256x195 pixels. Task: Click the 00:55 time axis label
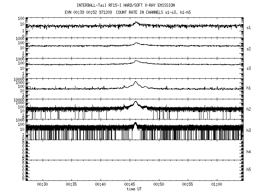pyautogui.click(x=188, y=185)
